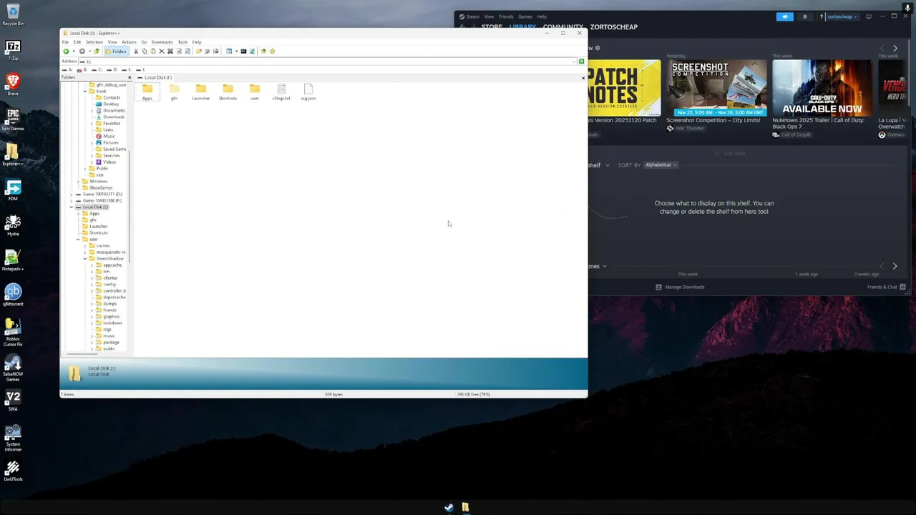The width and height of the screenshot is (916, 515).
Task: Toggle the Folders pane button
Action: tap(117, 51)
